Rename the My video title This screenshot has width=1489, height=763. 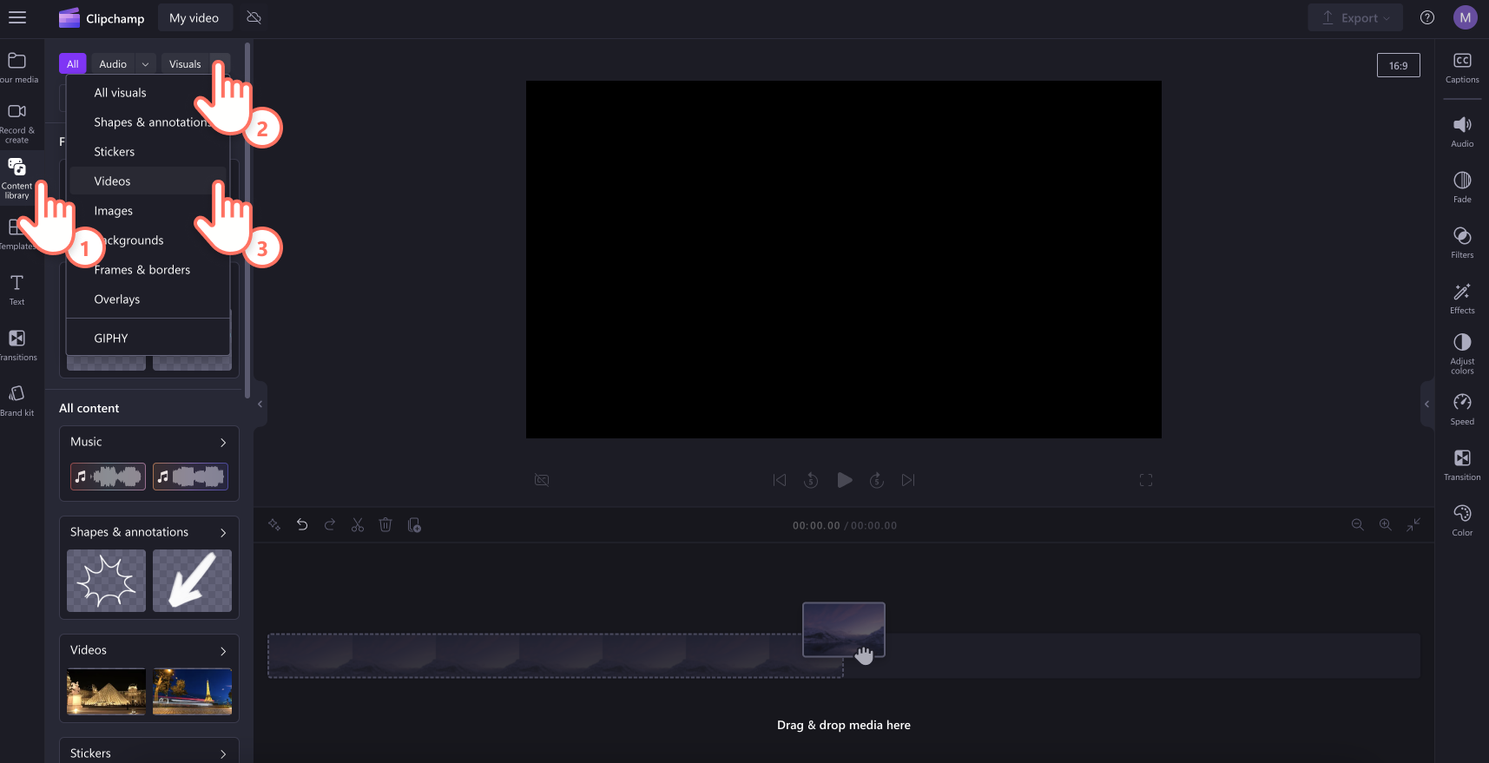pyautogui.click(x=194, y=17)
